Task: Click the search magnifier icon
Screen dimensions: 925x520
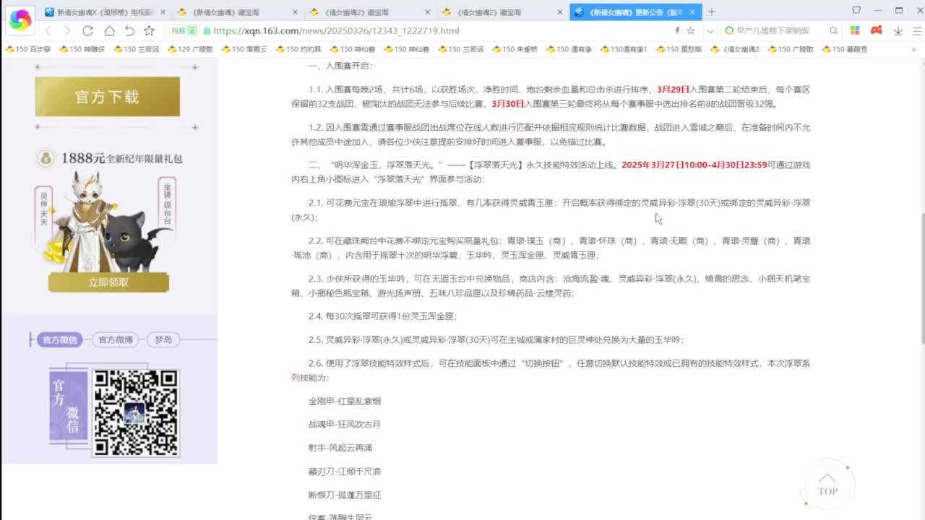Action: (833, 31)
